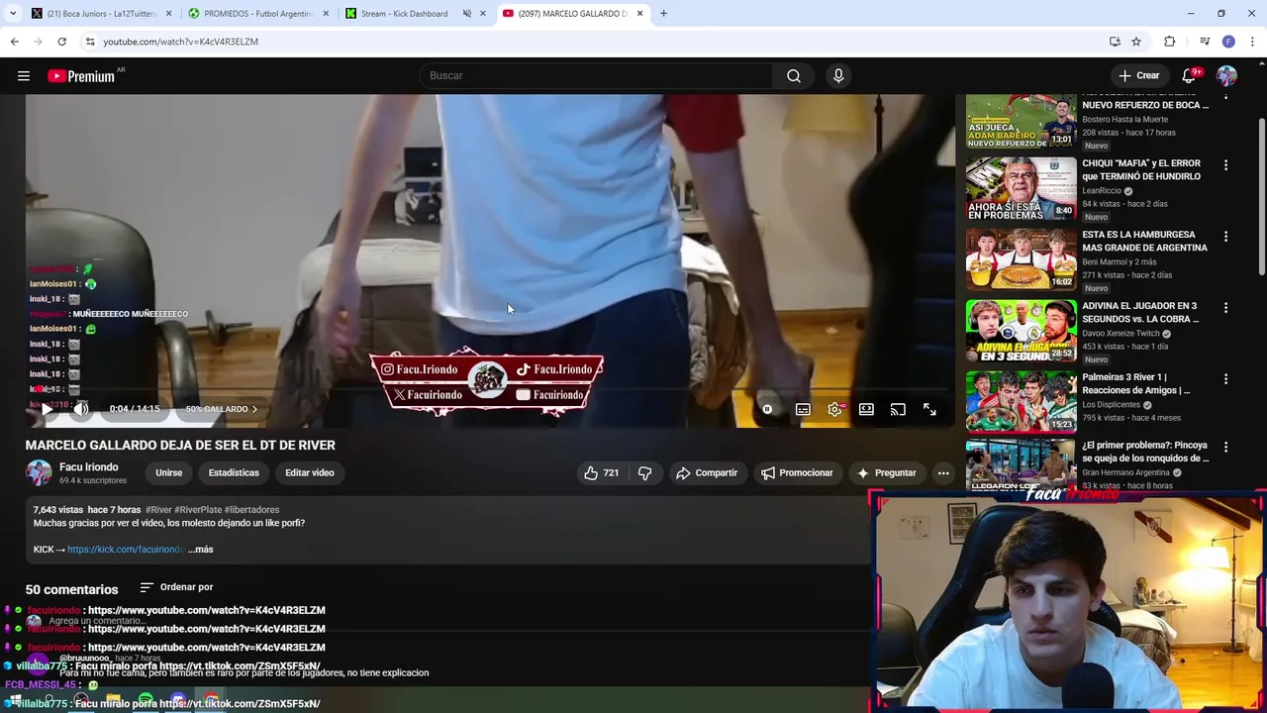Click the Promocionar button
The height and width of the screenshot is (713, 1267).
click(797, 473)
